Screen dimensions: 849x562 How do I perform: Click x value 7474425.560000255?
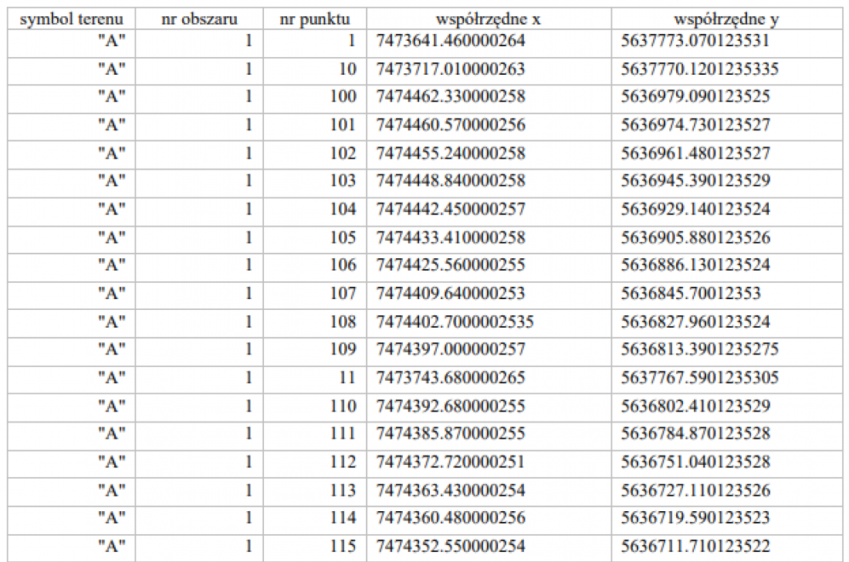451,265
